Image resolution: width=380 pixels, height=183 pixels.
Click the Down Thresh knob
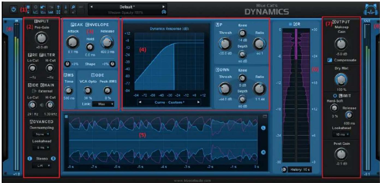[x=225, y=88]
